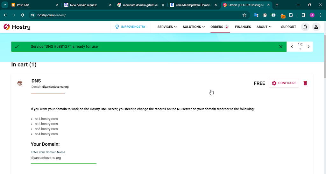This screenshot has height=174, width=326.
Task: Open the Google Translate extension
Action: [256, 15]
